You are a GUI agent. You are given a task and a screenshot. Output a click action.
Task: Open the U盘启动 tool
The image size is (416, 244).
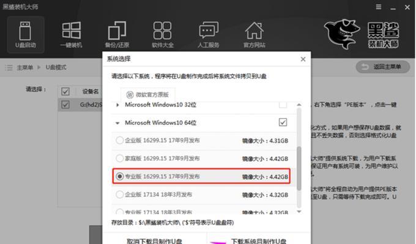click(26, 35)
